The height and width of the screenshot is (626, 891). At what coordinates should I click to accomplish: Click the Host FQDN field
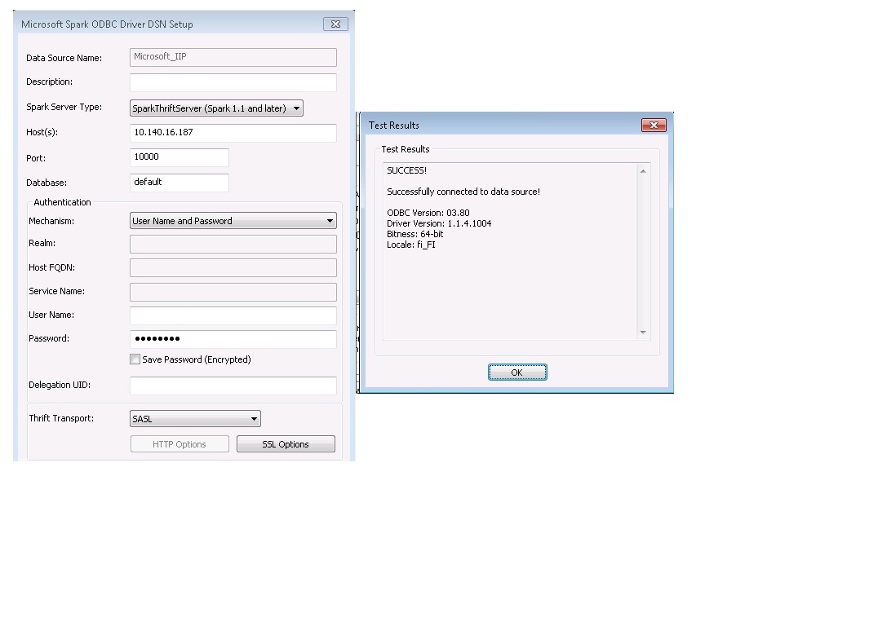[x=233, y=267]
